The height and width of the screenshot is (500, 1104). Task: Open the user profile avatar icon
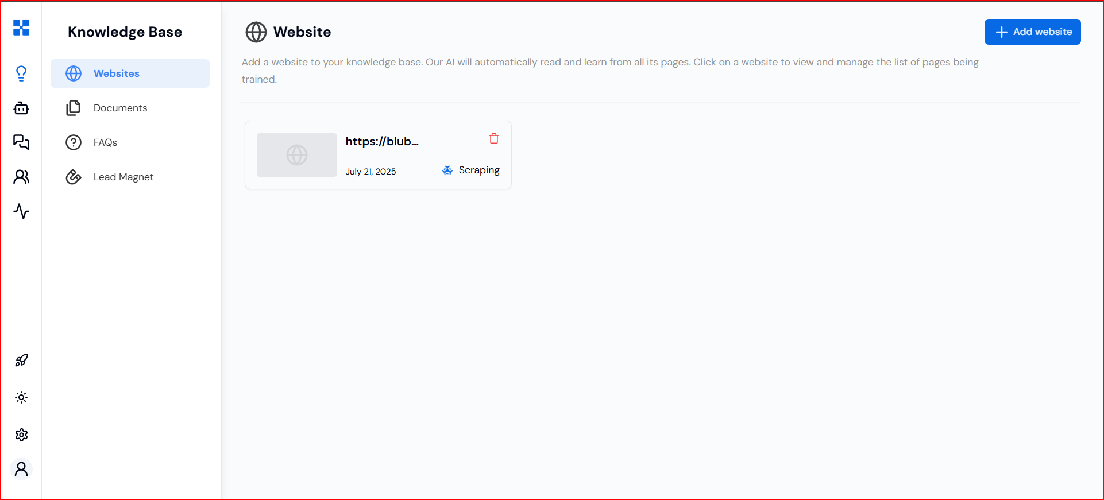coord(21,470)
